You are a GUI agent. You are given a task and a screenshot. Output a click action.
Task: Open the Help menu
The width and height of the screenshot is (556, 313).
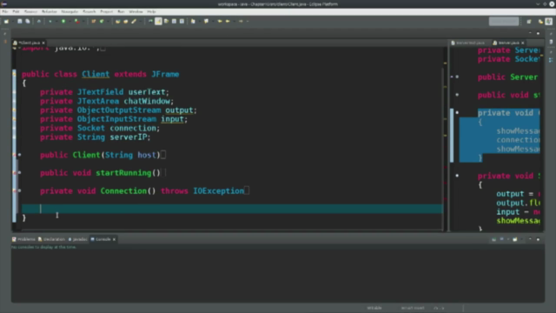[151, 11]
